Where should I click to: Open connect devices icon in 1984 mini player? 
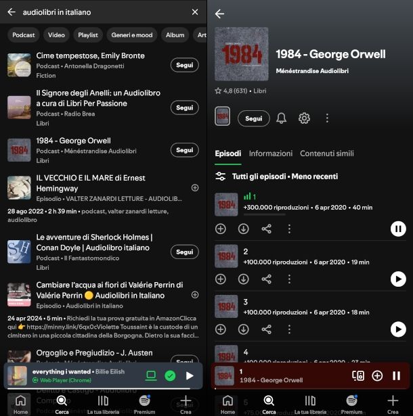tap(357, 375)
